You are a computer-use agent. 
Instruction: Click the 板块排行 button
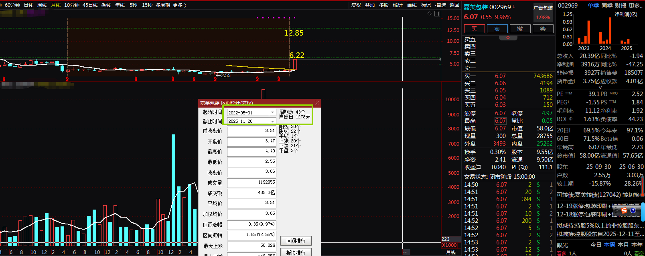[296, 252]
